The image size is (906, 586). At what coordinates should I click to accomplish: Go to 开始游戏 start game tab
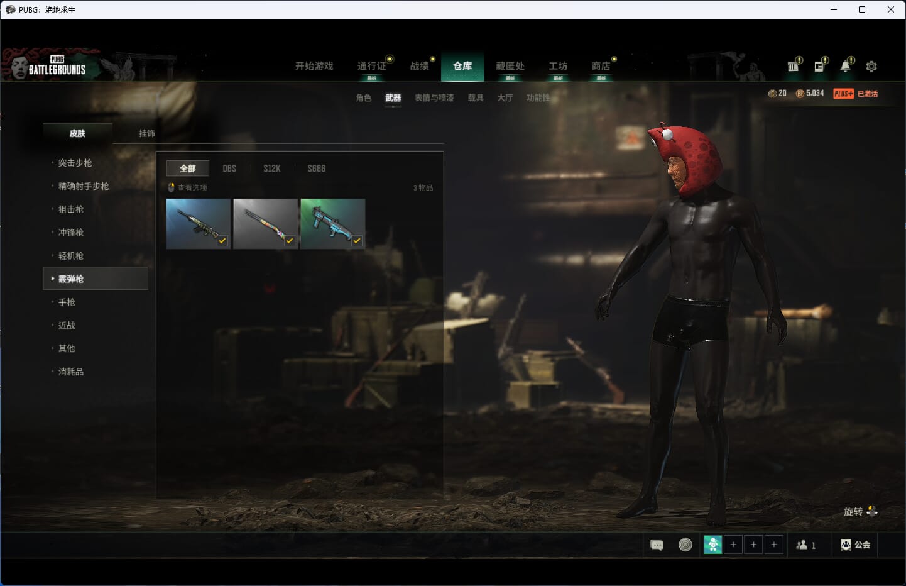coord(314,66)
